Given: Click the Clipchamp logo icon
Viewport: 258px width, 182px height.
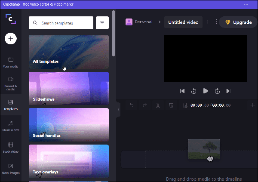Looking at the screenshot, I should pyautogui.click(x=11, y=19).
